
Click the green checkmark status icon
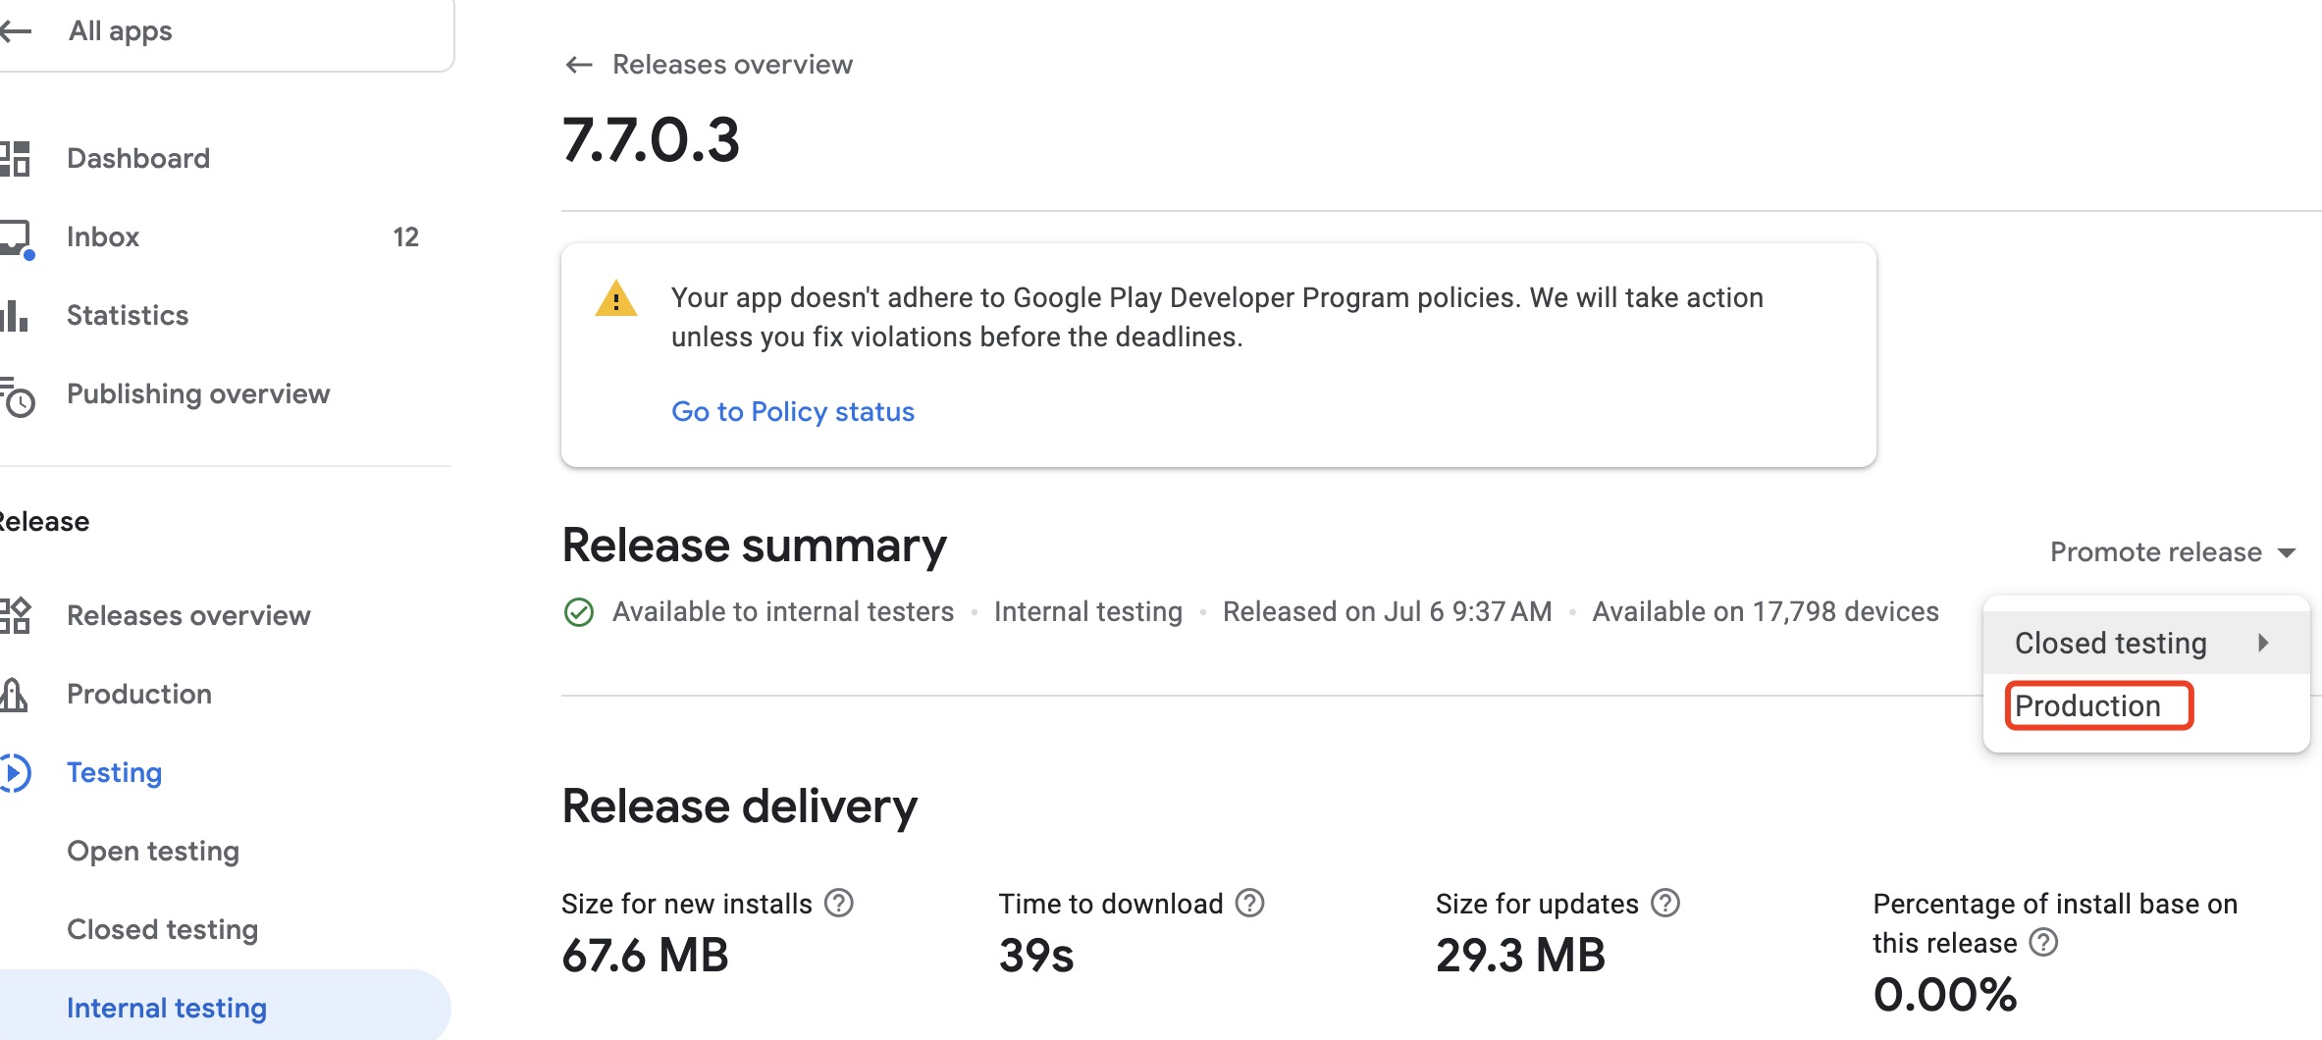pyautogui.click(x=579, y=612)
